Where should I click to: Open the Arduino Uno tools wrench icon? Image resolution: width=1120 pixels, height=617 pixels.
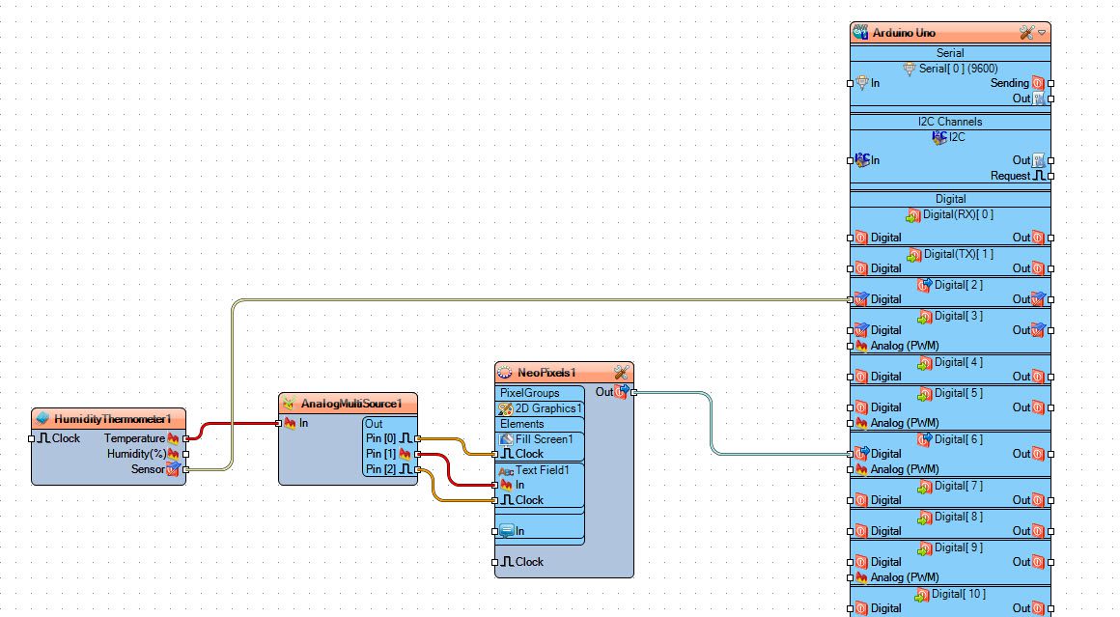pyautogui.click(x=1026, y=33)
